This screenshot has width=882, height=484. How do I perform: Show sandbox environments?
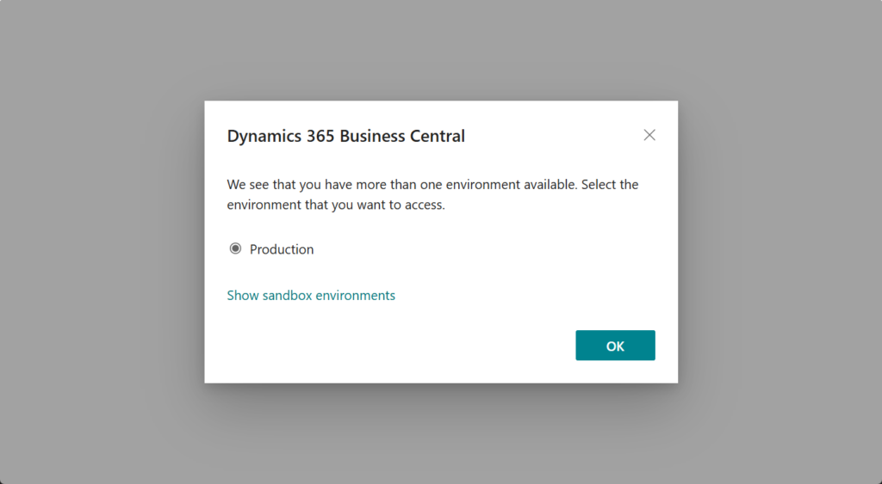pos(311,295)
